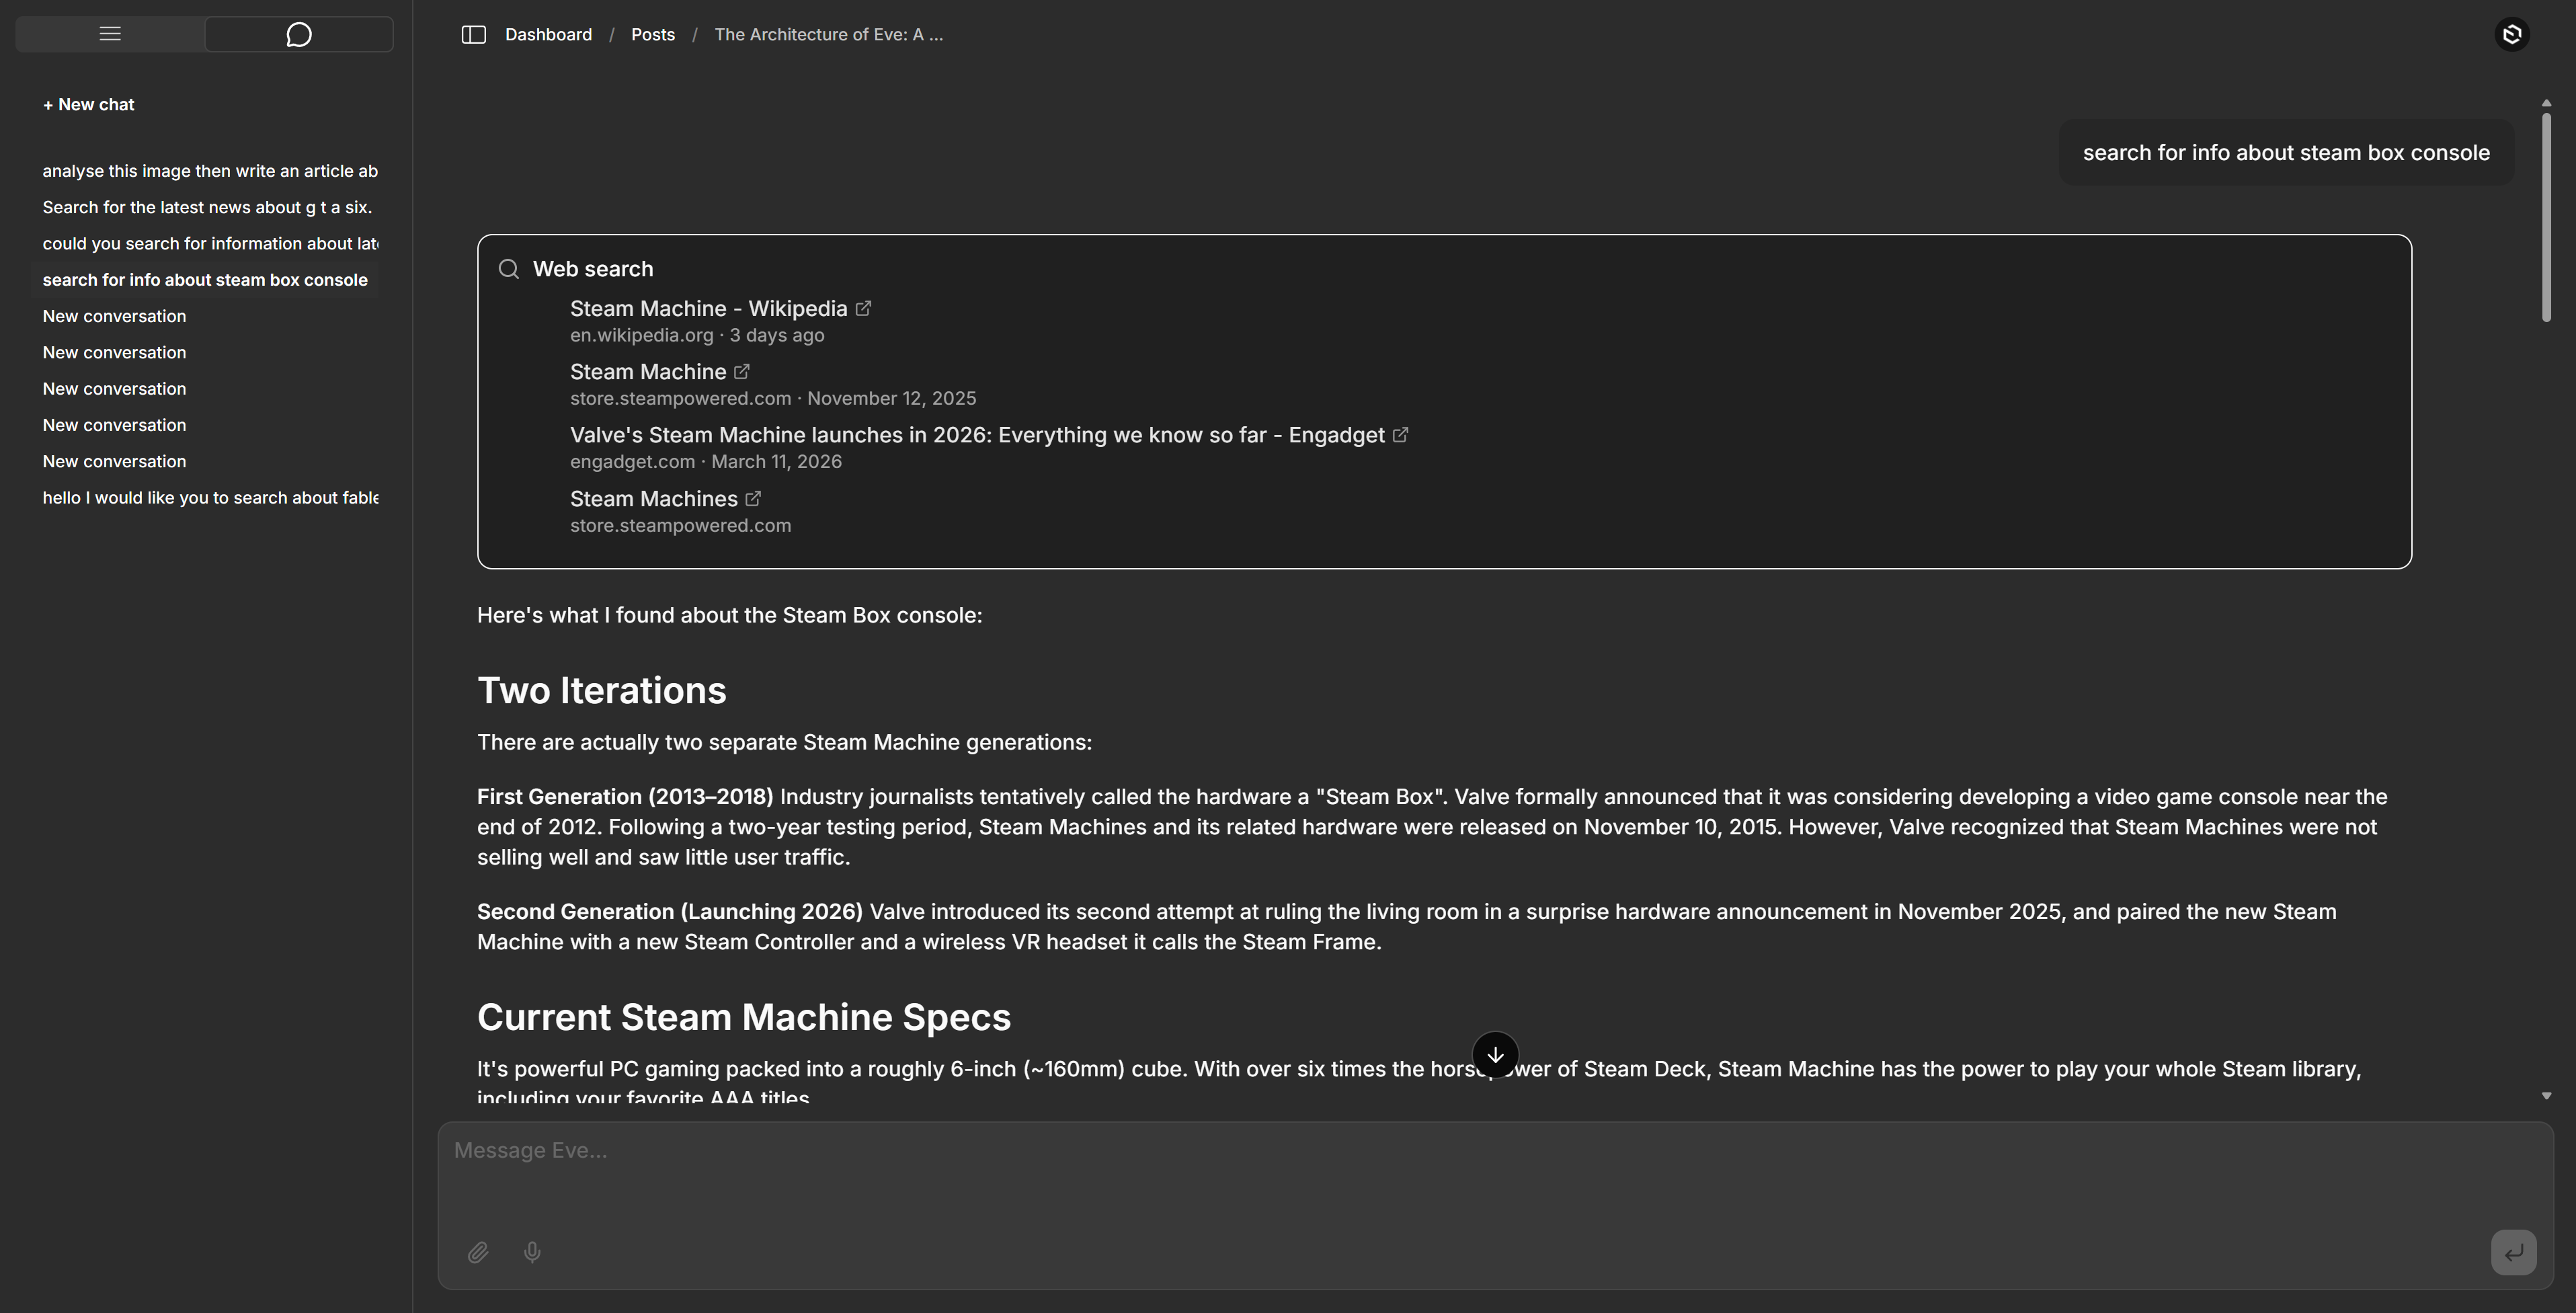This screenshot has height=1313, width=2576.
Task: Open 'could you search for information' chat
Action: pyautogui.click(x=210, y=244)
